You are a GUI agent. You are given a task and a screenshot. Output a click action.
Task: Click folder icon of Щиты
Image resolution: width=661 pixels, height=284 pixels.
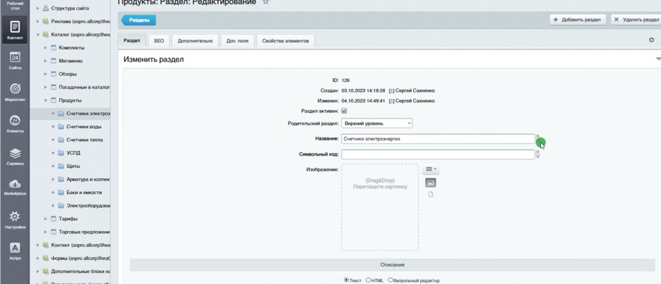[61, 166]
